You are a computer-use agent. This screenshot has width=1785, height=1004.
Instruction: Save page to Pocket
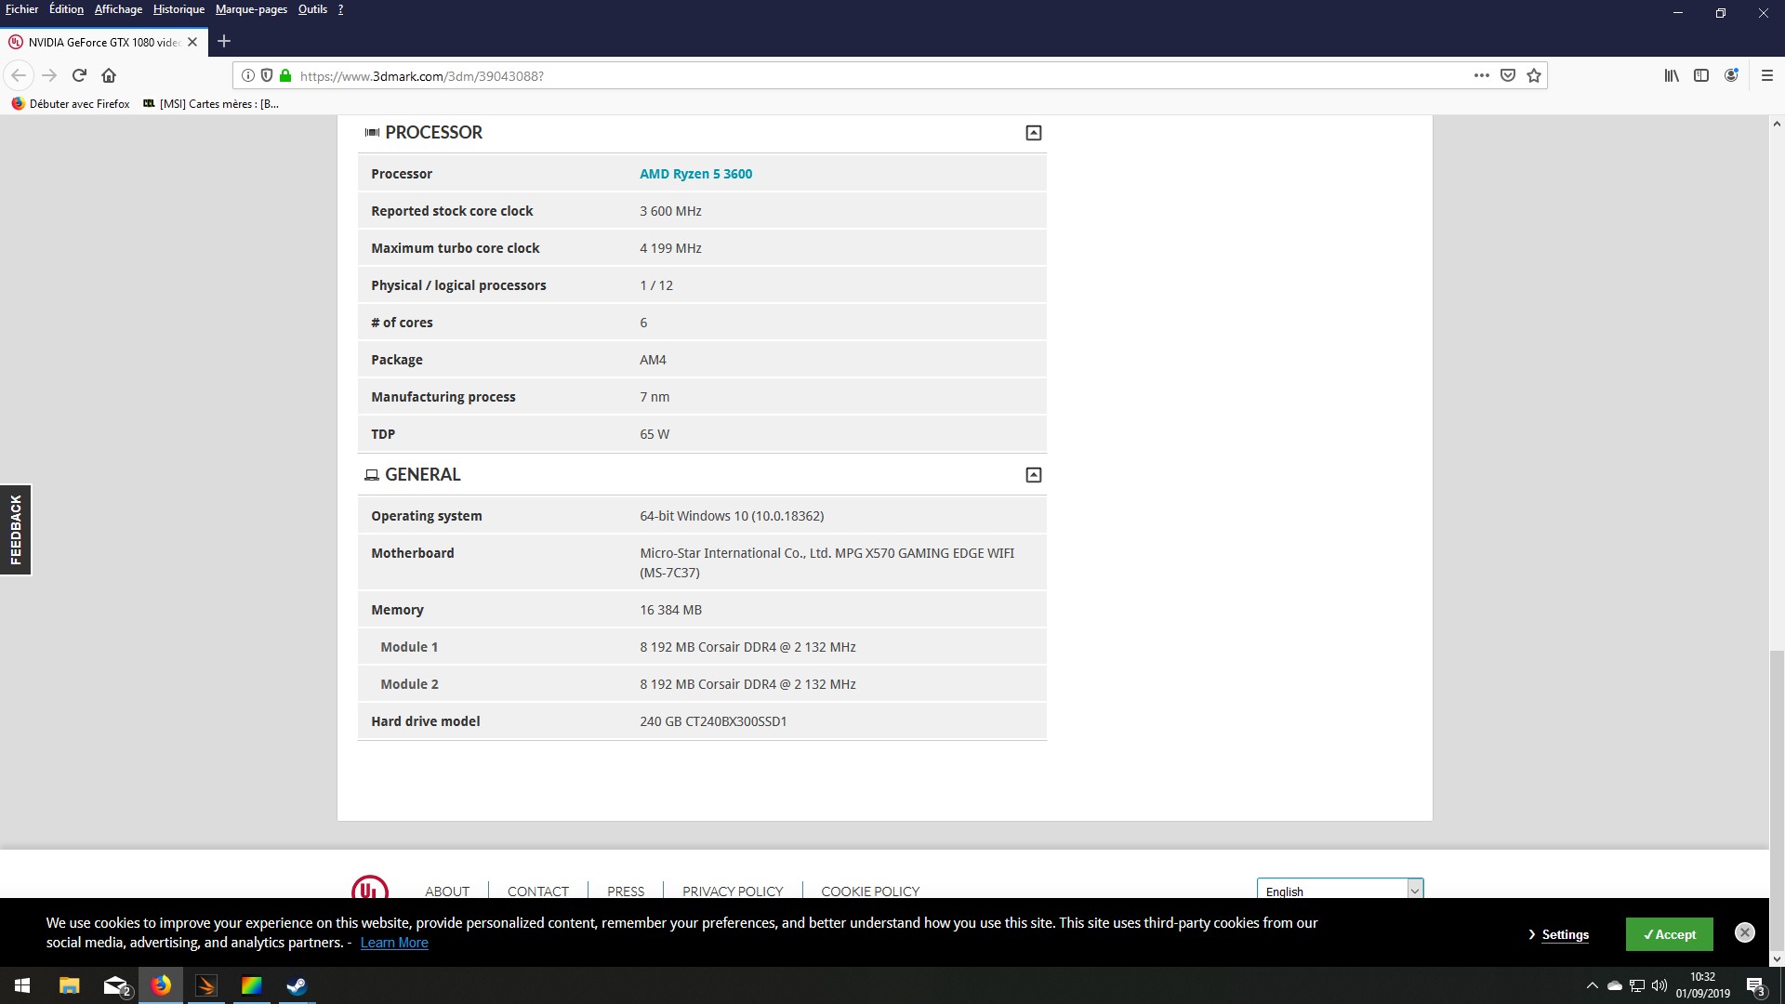click(x=1508, y=75)
